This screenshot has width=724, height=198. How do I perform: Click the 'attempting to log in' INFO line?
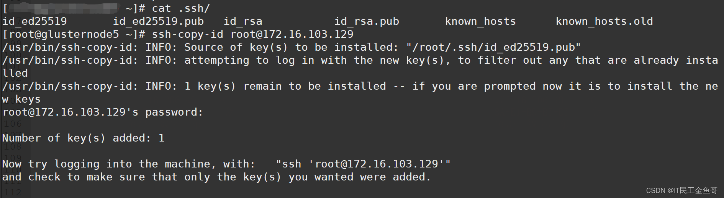(360, 66)
